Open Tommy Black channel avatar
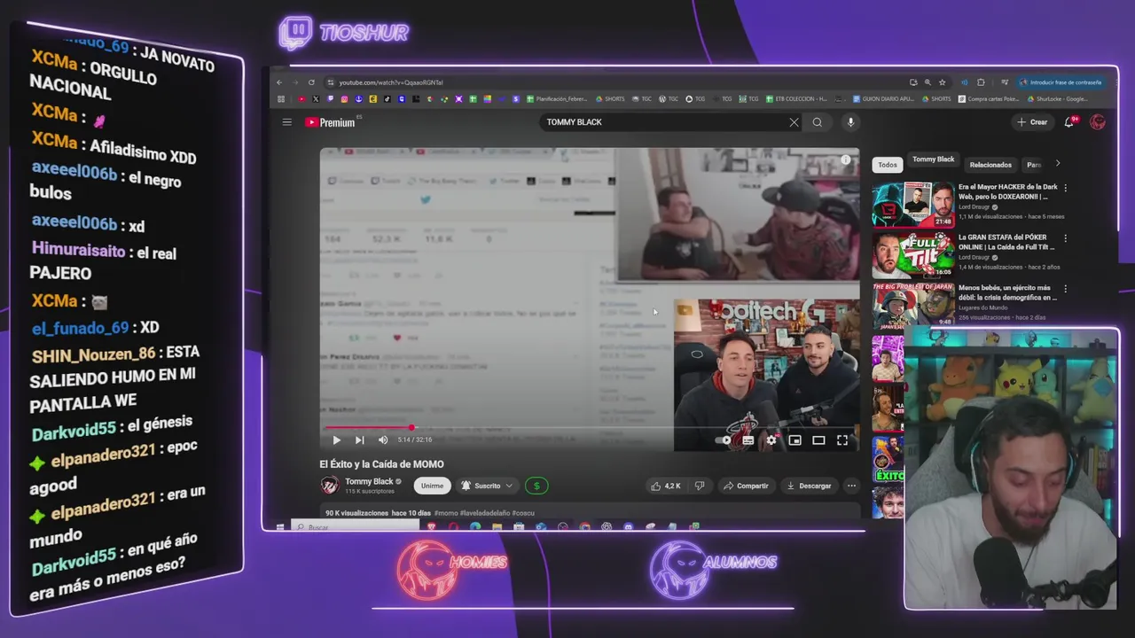This screenshot has height=638, width=1135. point(330,485)
